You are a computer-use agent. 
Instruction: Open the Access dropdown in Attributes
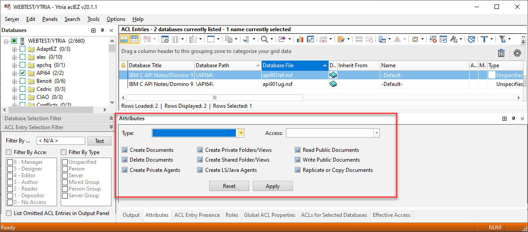[377, 133]
